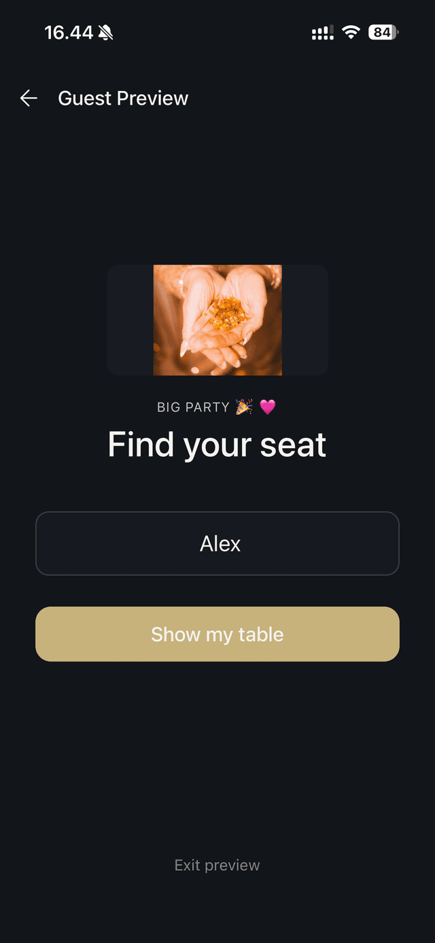The image size is (435, 943).
Task: Tap the muted notifications bell icon
Action: 107,31
